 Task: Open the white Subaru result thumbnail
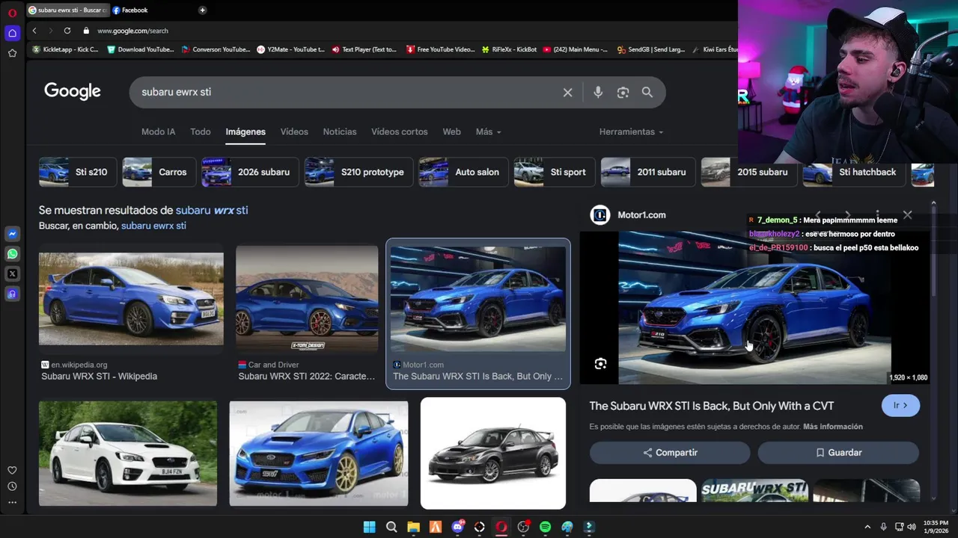(x=128, y=454)
